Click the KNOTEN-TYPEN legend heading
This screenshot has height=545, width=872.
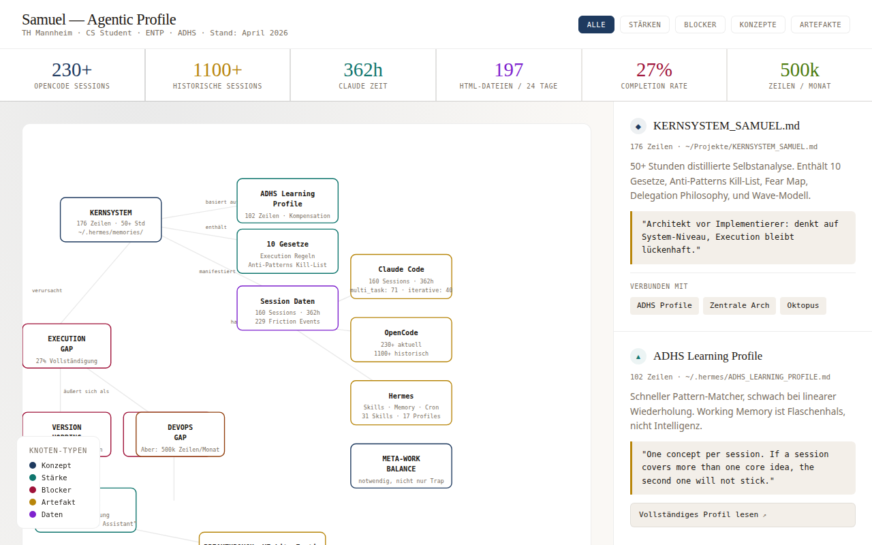tap(58, 450)
